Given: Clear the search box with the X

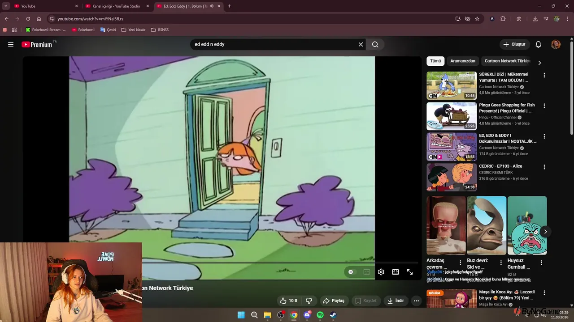Looking at the screenshot, I should pyautogui.click(x=361, y=44).
